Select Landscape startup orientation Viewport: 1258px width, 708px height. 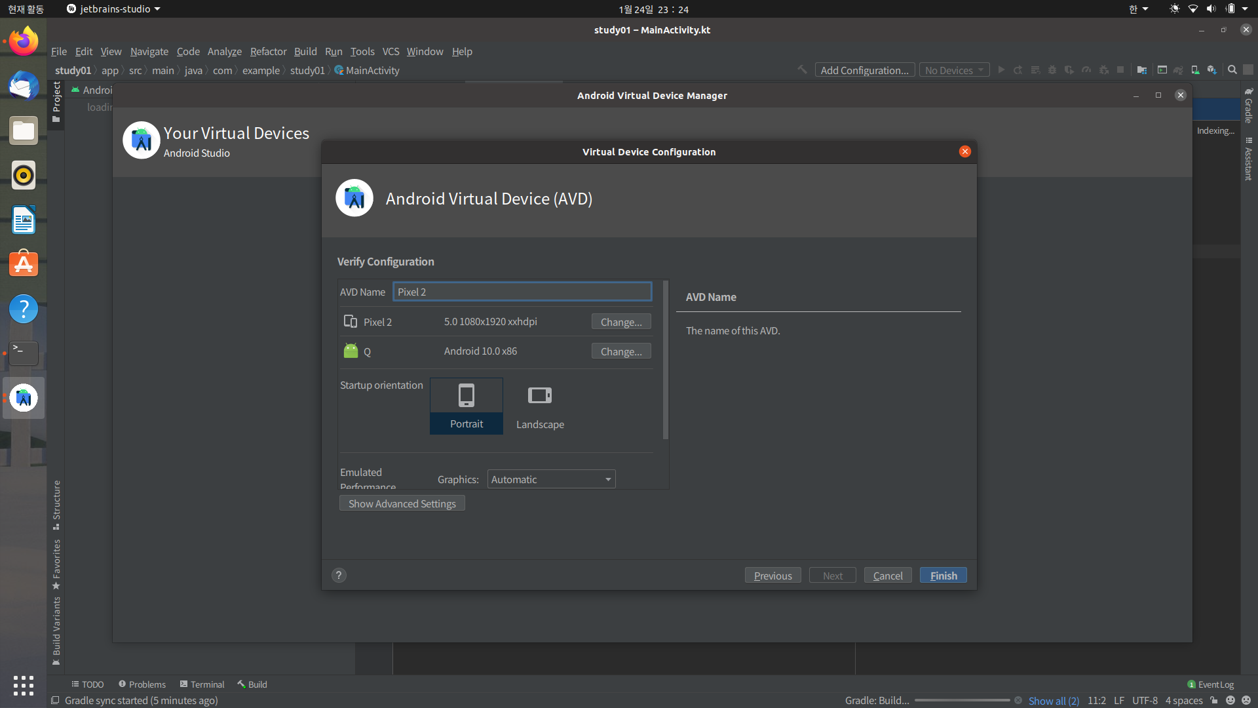[x=540, y=406]
